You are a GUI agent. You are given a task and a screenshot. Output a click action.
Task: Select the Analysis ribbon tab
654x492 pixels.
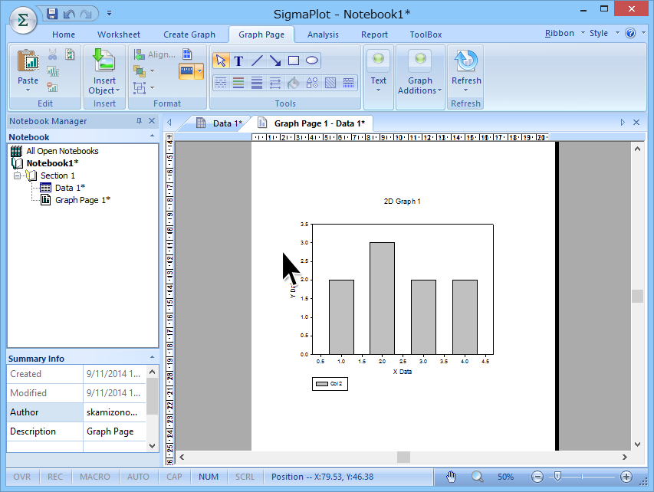323,34
